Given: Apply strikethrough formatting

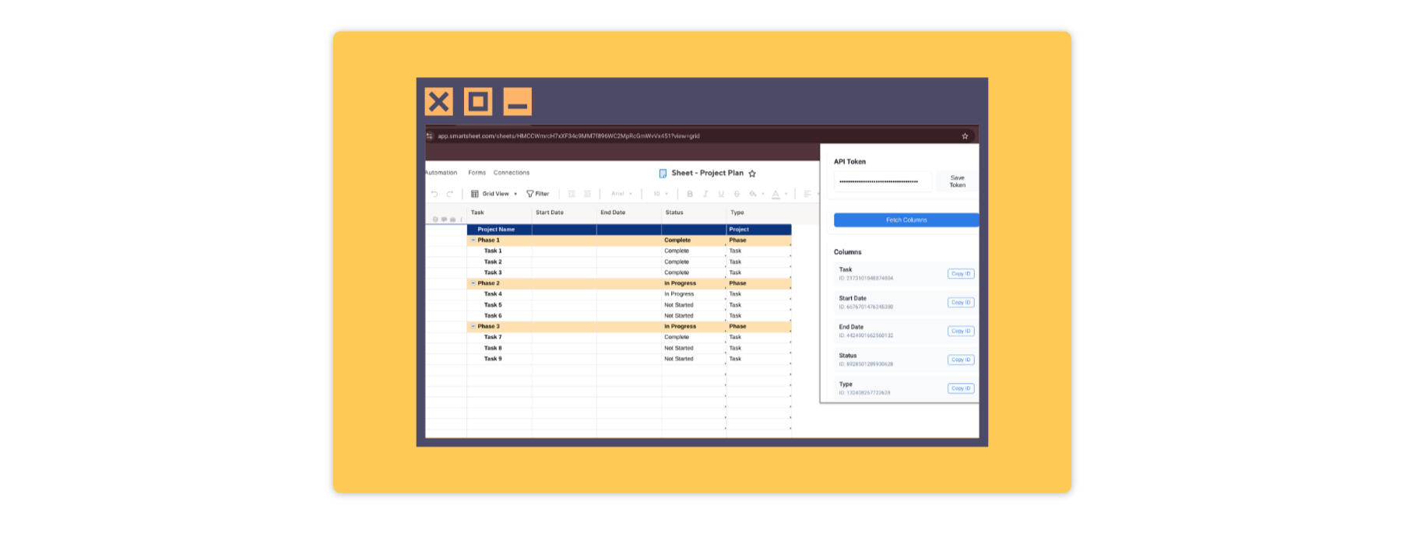Looking at the screenshot, I should point(737,194).
